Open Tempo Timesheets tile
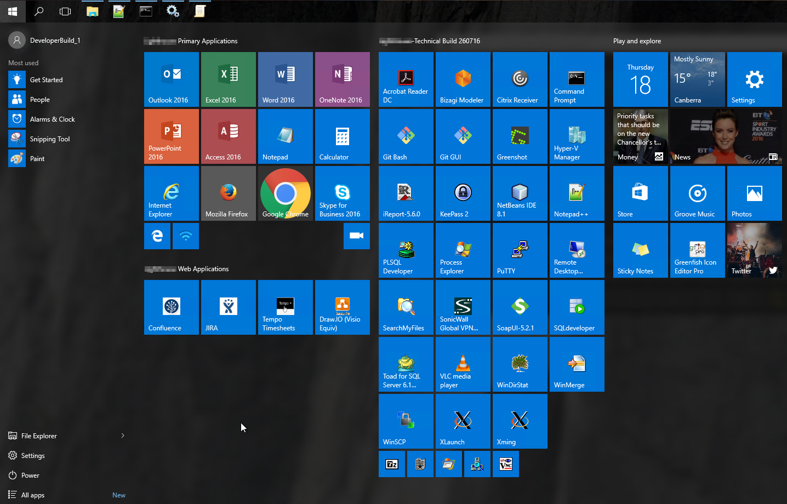This screenshot has height=504, width=787. [x=286, y=307]
